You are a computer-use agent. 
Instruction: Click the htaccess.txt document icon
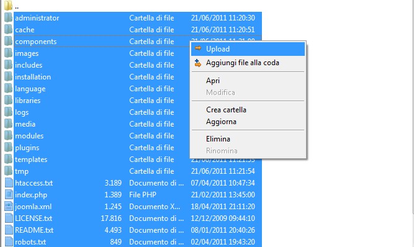click(9, 182)
